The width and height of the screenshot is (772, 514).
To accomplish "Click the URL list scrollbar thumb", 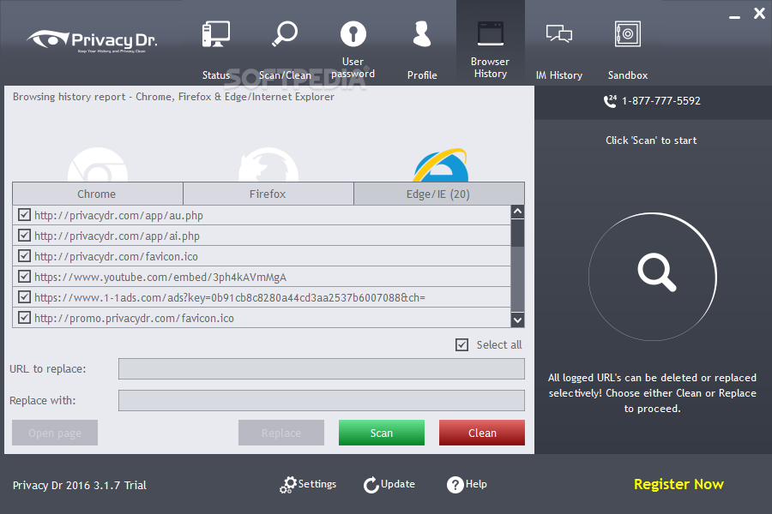I will (x=517, y=233).
